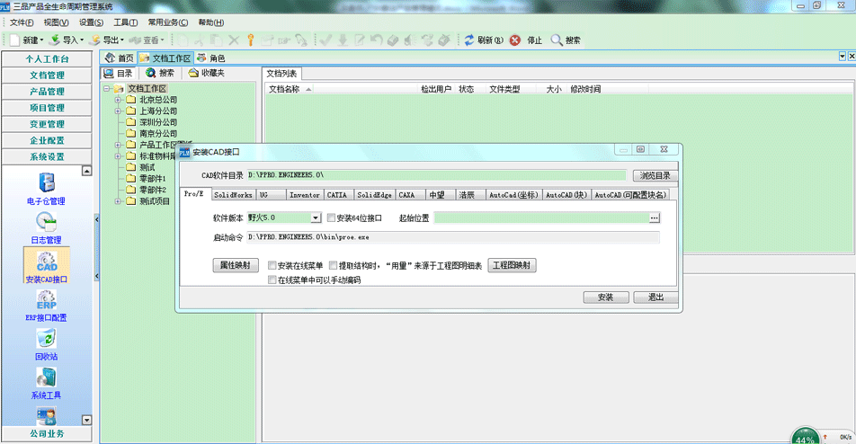Switch to the SolidWorks tab
Image resolution: width=856 pixels, height=444 pixels.
pos(233,194)
